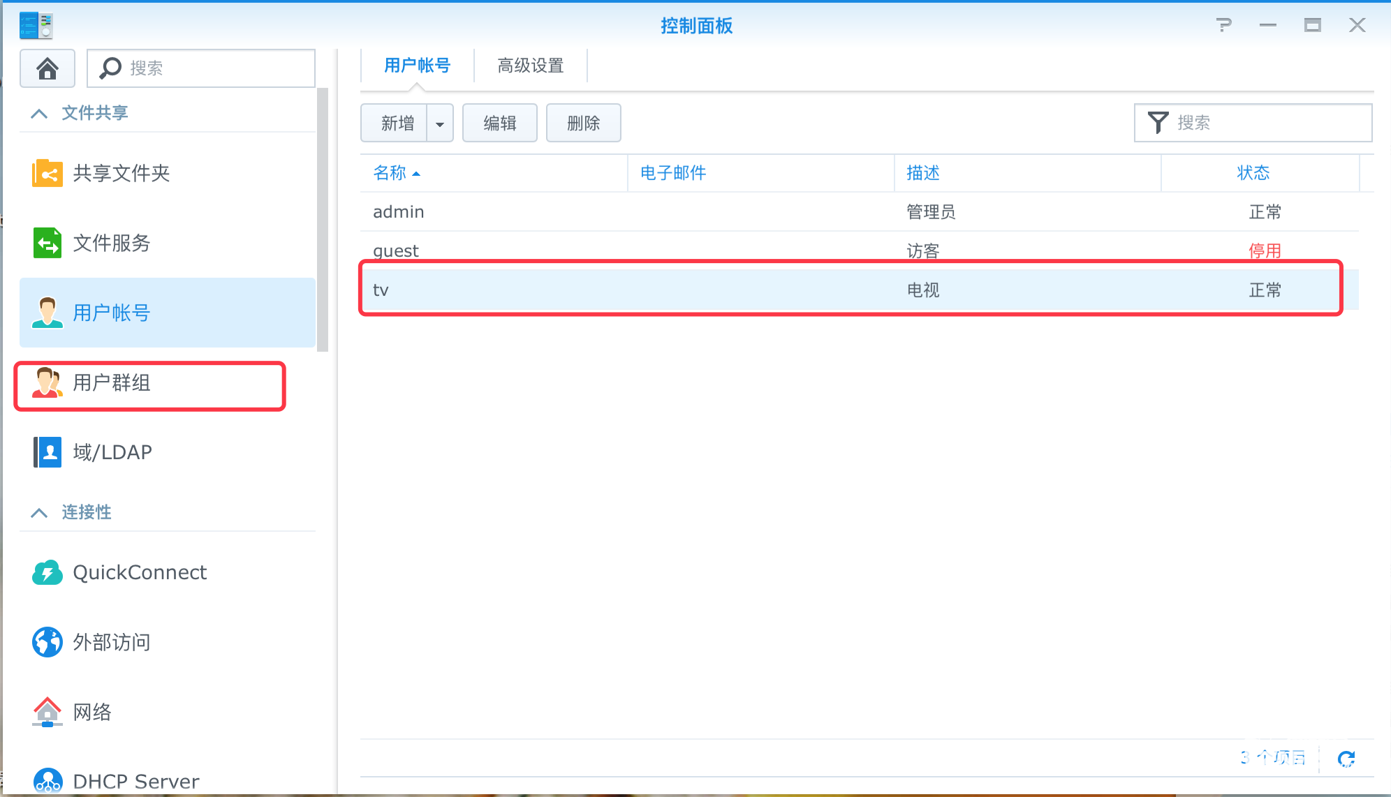This screenshot has width=1391, height=797.
Task: Click the 删除 delete button
Action: click(x=584, y=124)
